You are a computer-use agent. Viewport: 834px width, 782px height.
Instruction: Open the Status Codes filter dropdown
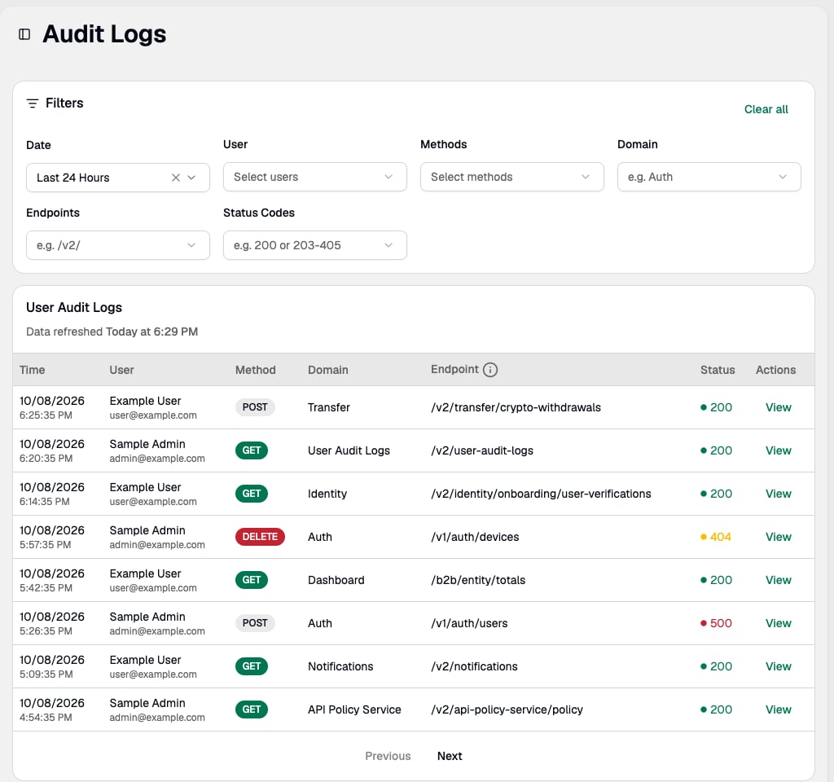click(315, 245)
